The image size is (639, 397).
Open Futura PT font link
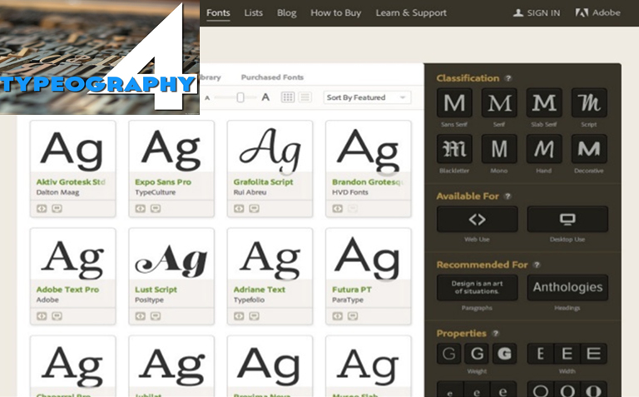click(x=352, y=290)
